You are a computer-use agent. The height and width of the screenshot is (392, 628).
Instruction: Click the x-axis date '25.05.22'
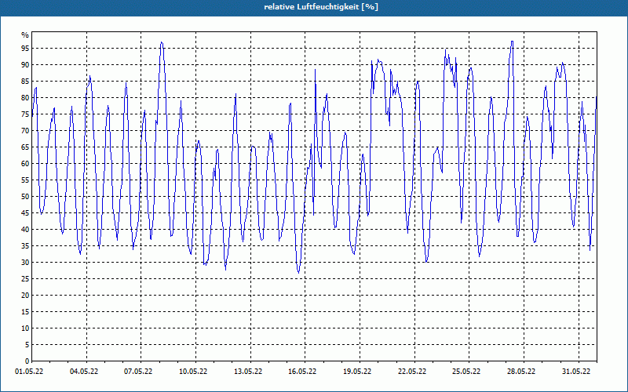(x=466, y=372)
